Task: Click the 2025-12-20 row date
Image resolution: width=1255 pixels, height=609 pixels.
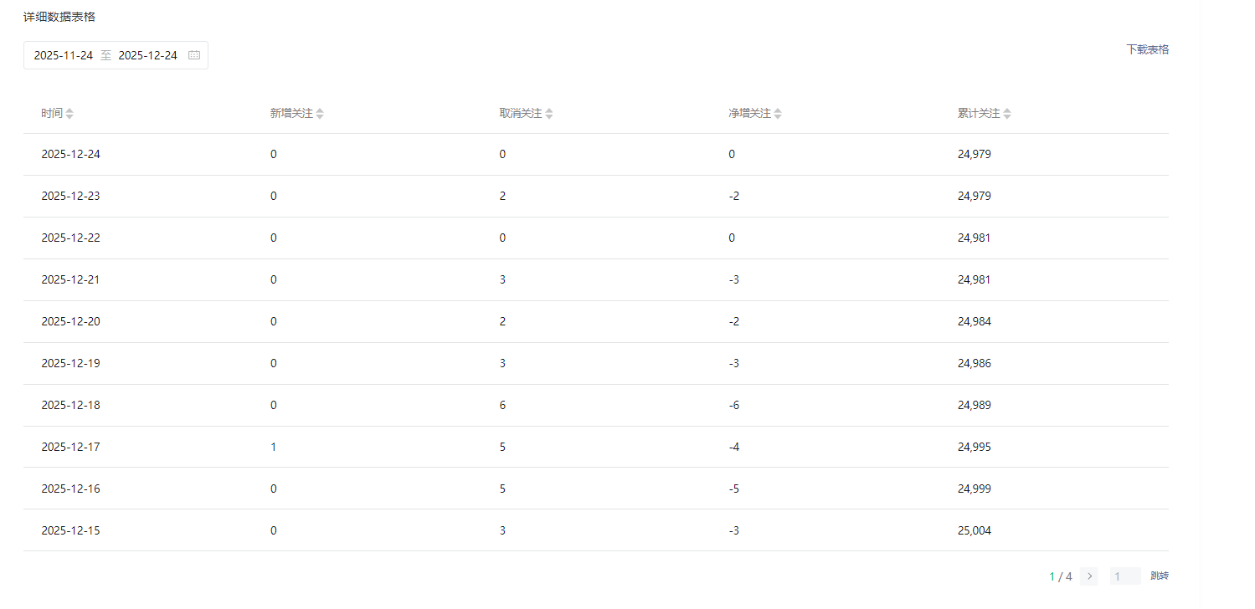Action: tap(70, 322)
